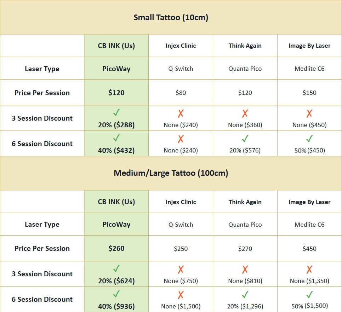This screenshot has height=312, width=342.
Task: Click checkmark above 20% ($1,296)
Action: tap(245, 295)
